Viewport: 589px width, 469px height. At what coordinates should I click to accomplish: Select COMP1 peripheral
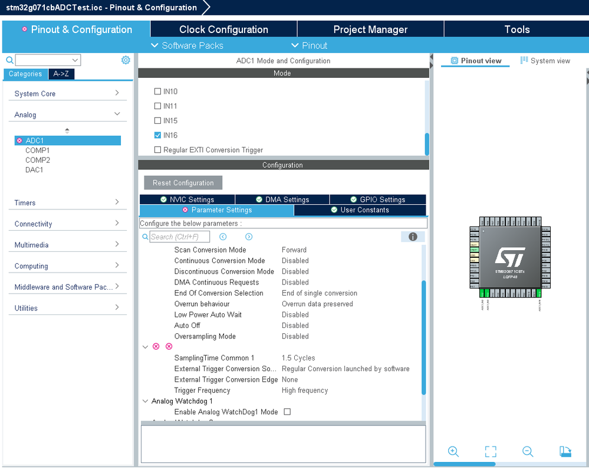pos(38,150)
